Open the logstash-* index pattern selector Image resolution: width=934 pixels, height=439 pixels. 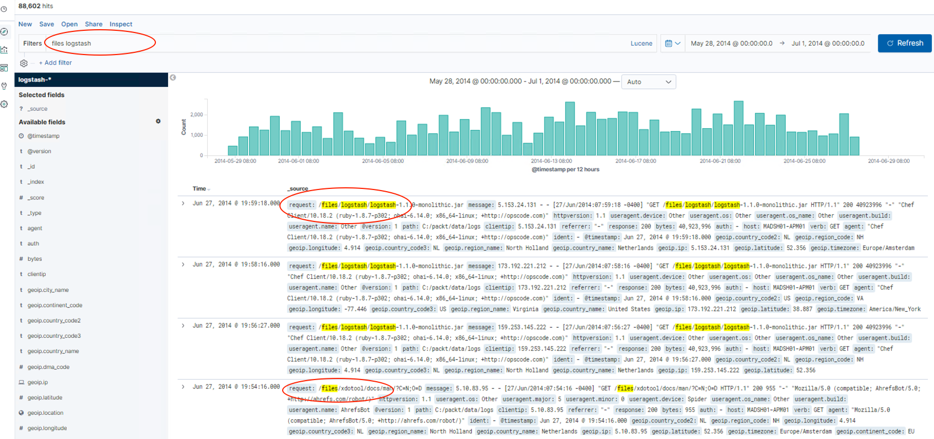(x=91, y=80)
